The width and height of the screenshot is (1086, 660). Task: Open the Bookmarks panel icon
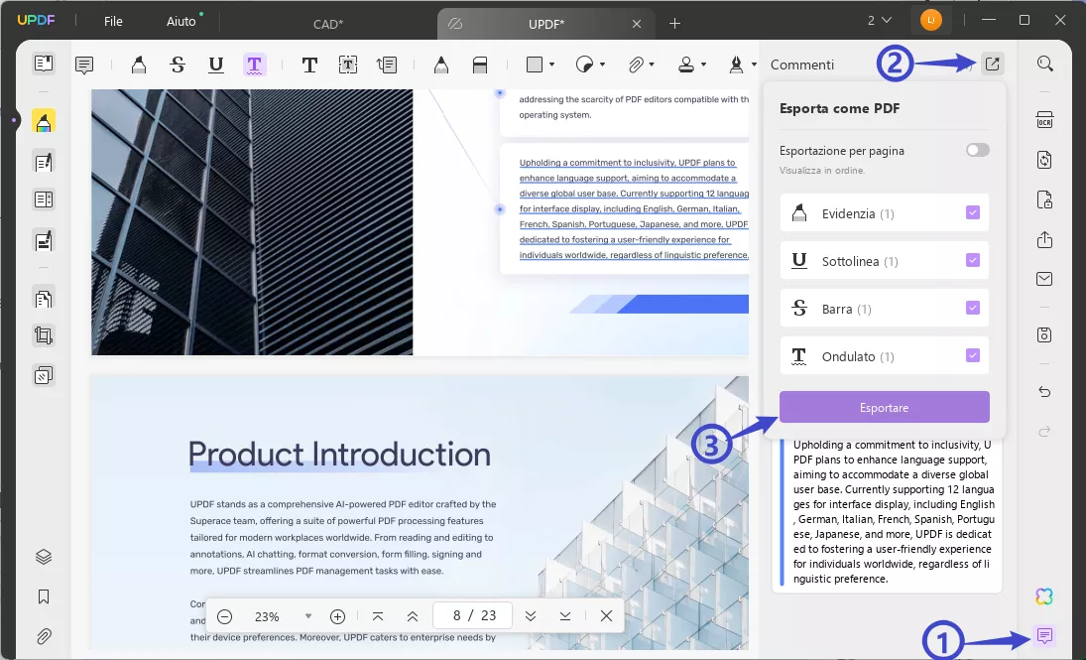(44, 596)
